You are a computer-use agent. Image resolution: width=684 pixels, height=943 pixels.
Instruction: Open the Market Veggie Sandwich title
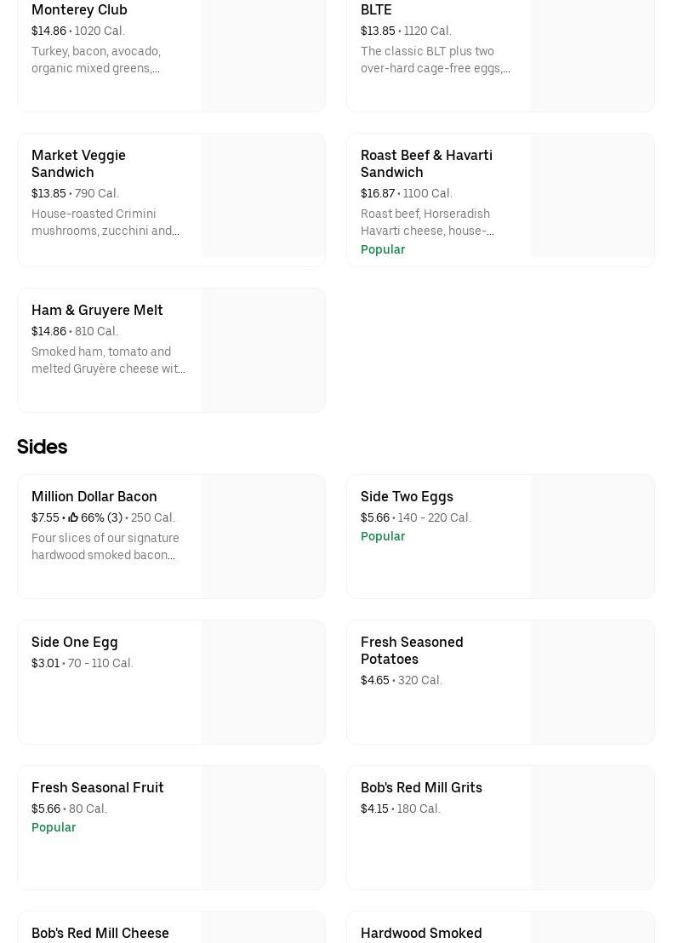(78, 163)
